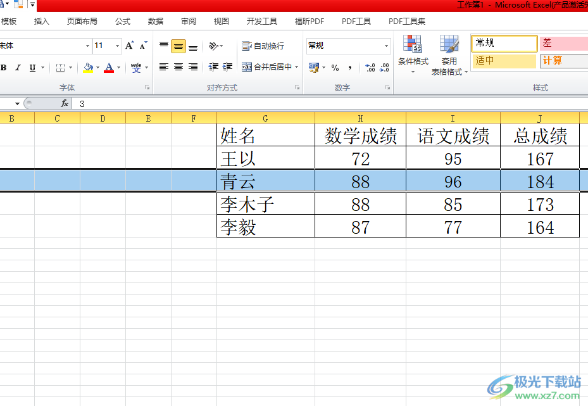Viewport: 588px width, 406px height.
Task: Apply accounting number format icon
Action: [x=313, y=68]
